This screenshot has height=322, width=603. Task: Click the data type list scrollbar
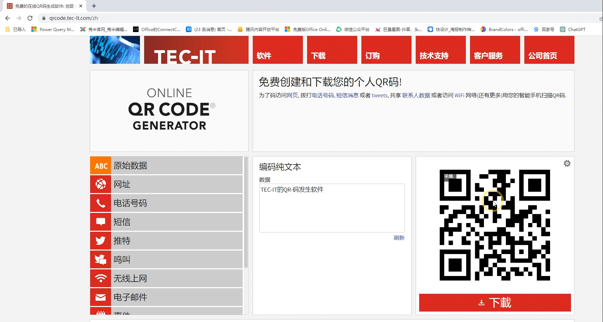coord(246,212)
